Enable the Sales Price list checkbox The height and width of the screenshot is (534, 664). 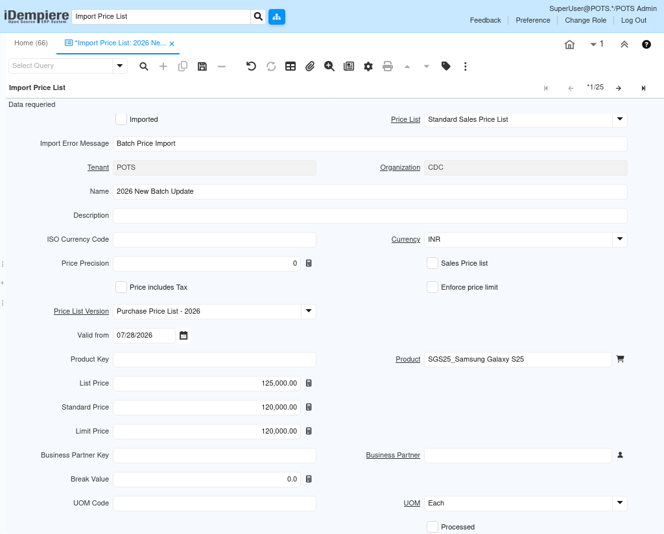coord(433,263)
